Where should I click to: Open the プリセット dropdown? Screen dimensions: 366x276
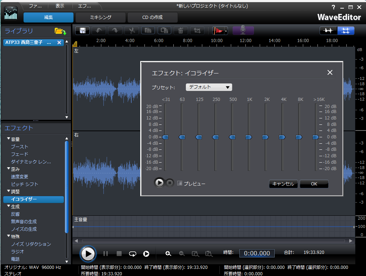[209, 87]
